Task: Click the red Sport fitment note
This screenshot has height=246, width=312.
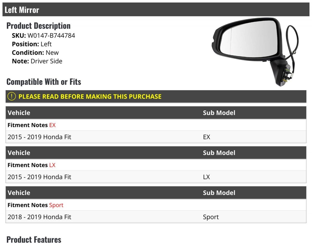Action: 56,205
